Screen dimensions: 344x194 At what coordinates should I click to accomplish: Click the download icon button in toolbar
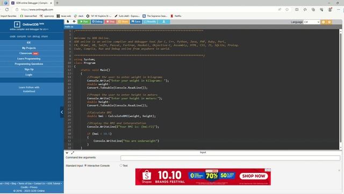[164, 22]
